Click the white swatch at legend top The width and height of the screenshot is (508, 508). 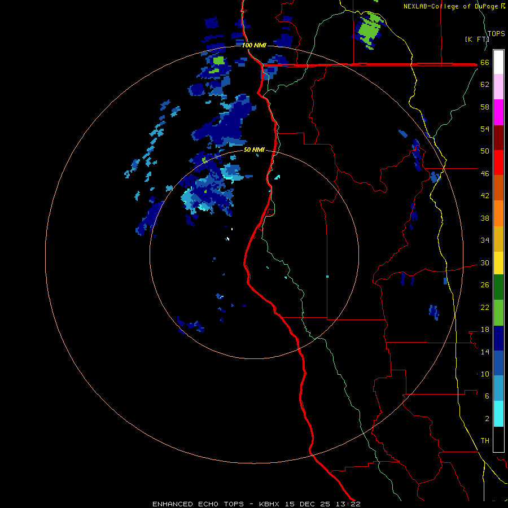[x=498, y=62]
